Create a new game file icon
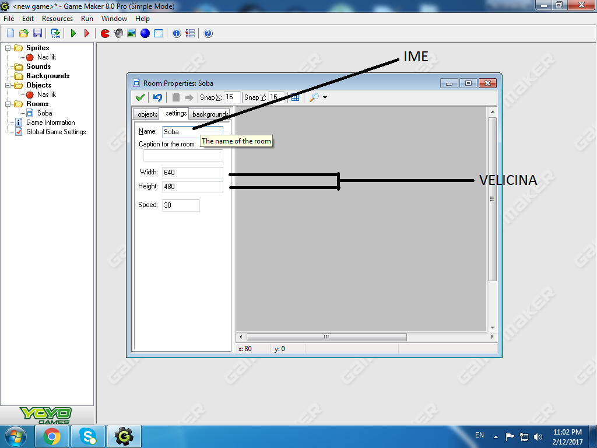Image resolution: width=597 pixels, height=448 pixels. (x=10, y=33)
